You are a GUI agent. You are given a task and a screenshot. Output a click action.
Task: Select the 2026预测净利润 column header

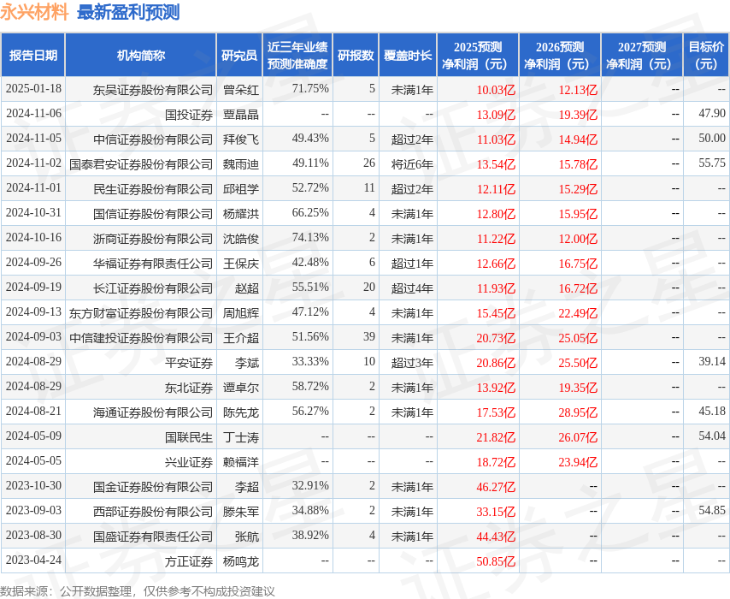pos(560,55)
